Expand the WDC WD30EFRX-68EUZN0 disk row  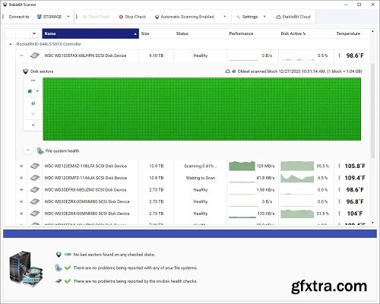(21, 190)
